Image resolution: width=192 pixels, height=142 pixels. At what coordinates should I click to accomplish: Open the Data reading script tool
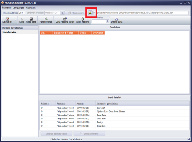pyautogui.click(x=65, y=20)
